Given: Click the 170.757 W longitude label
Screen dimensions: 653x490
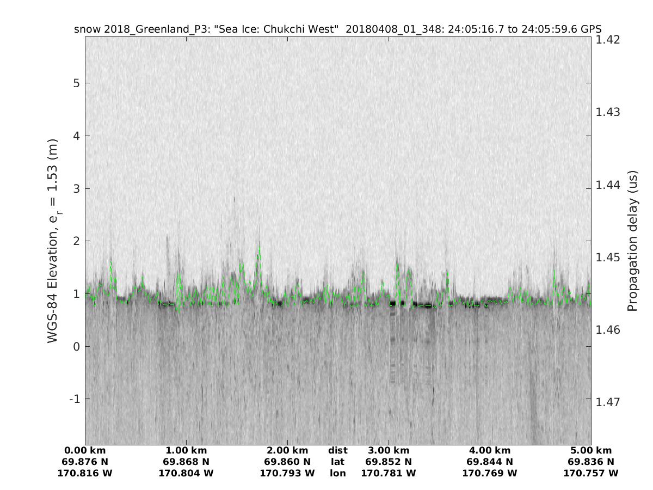Looking at the screenshot, I should point(591,473).
